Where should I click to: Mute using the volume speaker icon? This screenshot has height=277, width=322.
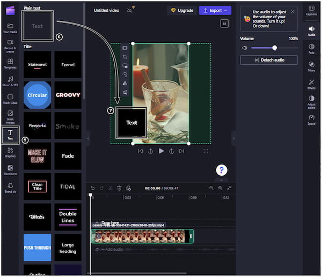[244, 48]
